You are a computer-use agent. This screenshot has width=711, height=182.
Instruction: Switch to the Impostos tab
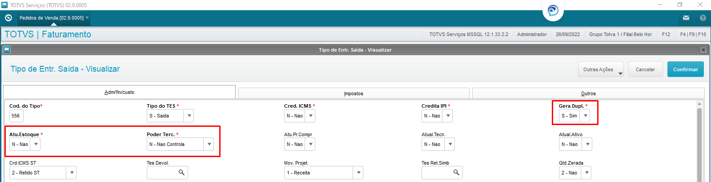click(353, 93)
